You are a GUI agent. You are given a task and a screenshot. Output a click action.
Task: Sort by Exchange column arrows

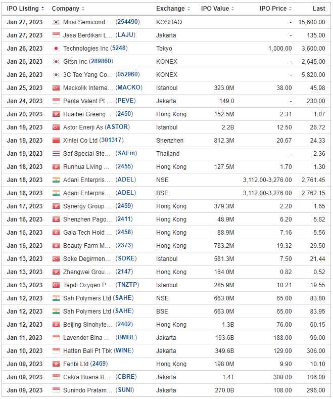coord(188,9)
